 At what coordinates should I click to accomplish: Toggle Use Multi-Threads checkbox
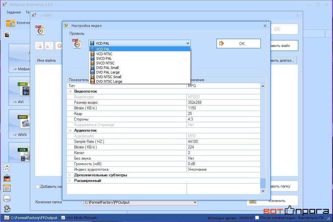[63, 217]
